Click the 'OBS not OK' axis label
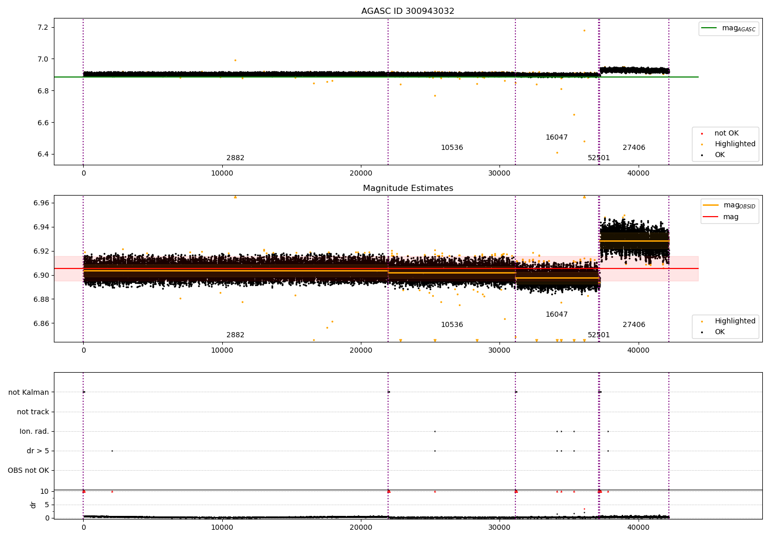 28,471
